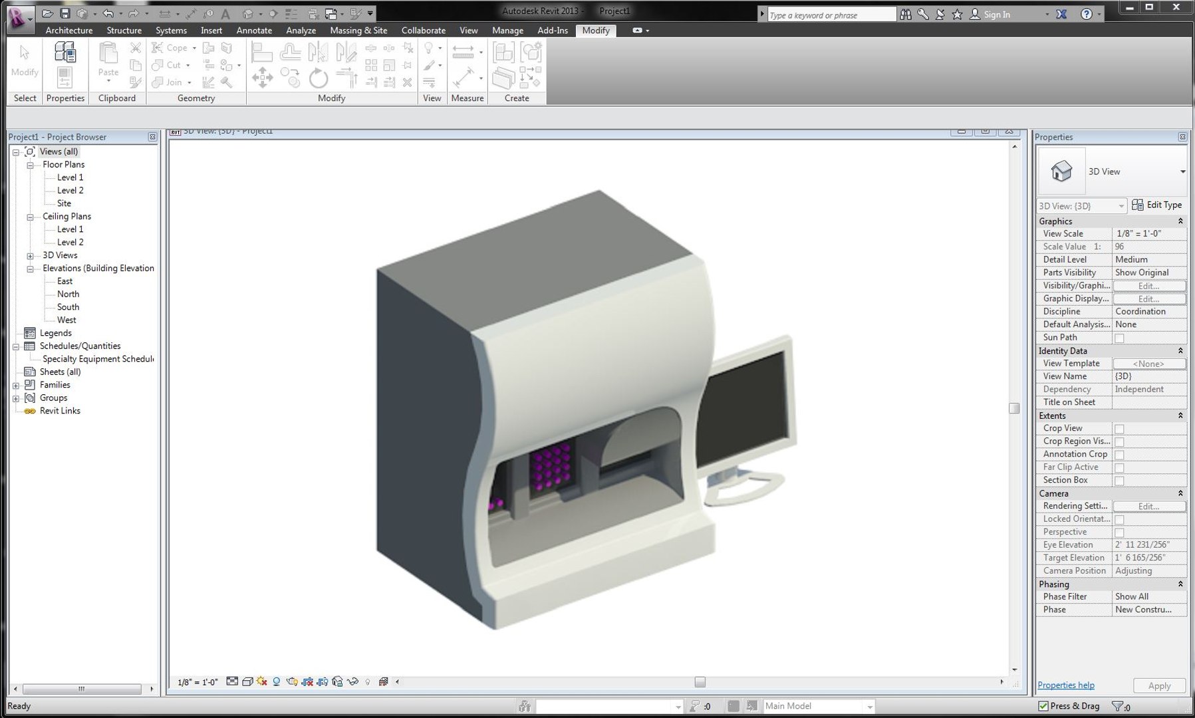Screen dimensions: 1195x718
Task: Collapse the Floor Plans node in Project Browser
Action: tap(30, 165)
